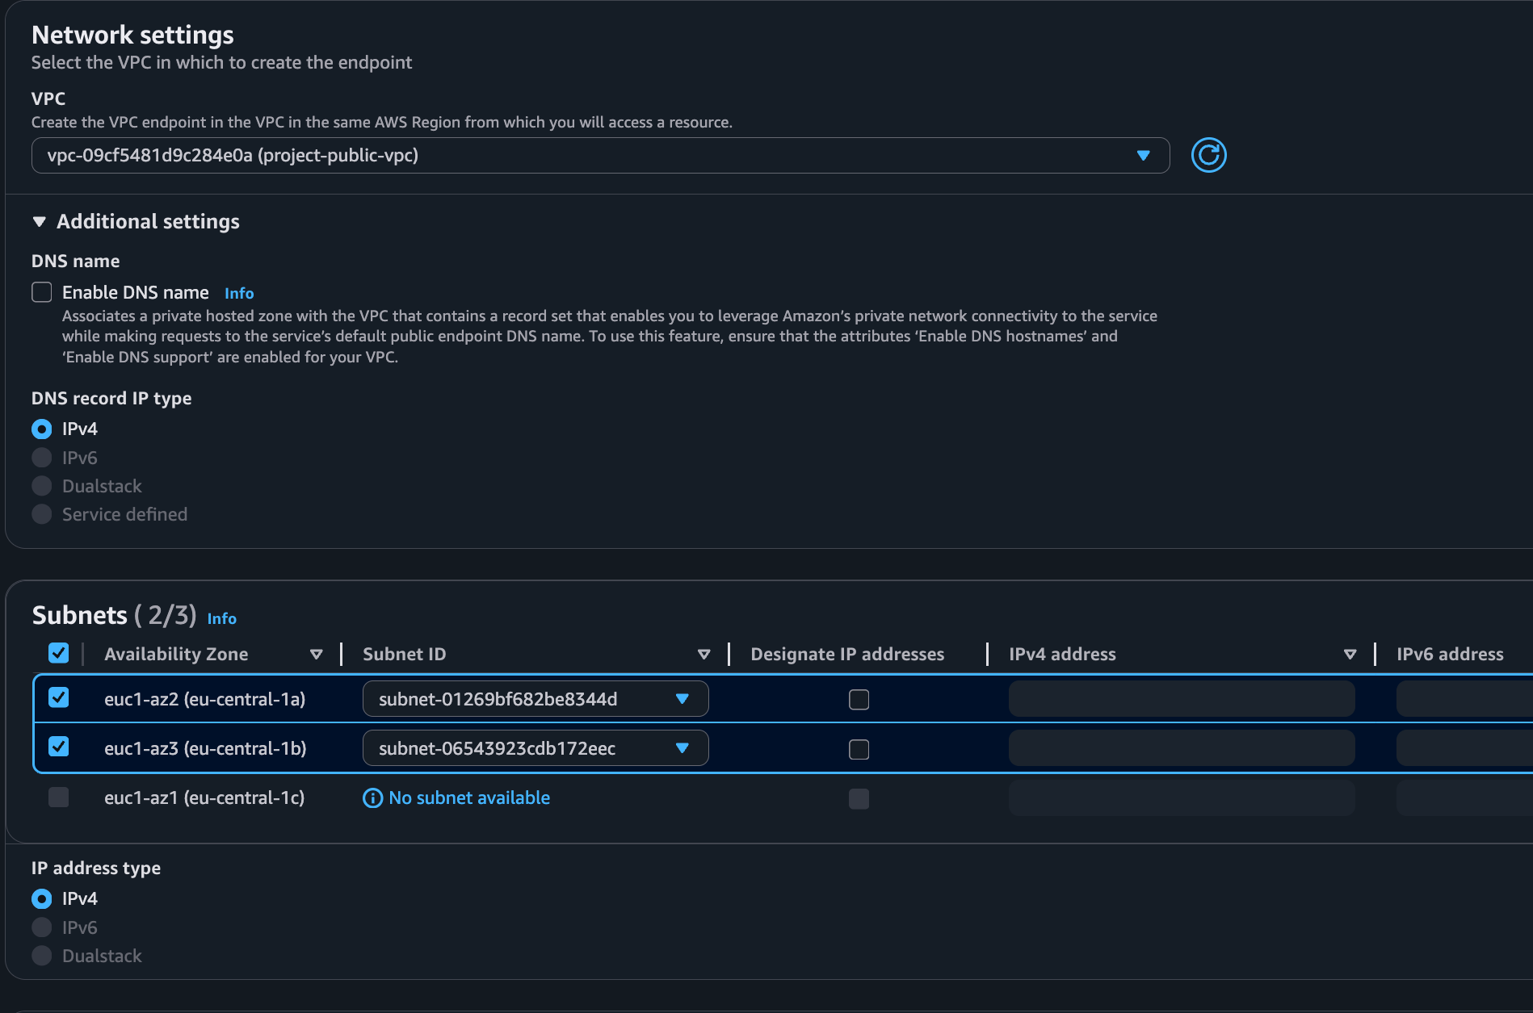Open subnet dropdown for euc1-az3 row
Viewport: 1533px width, 1013px height.
pos(684,748)
